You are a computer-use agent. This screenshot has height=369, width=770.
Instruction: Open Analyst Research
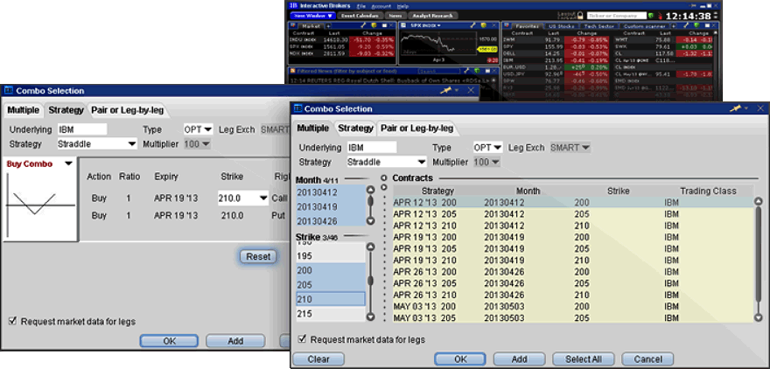pos(432,16)
